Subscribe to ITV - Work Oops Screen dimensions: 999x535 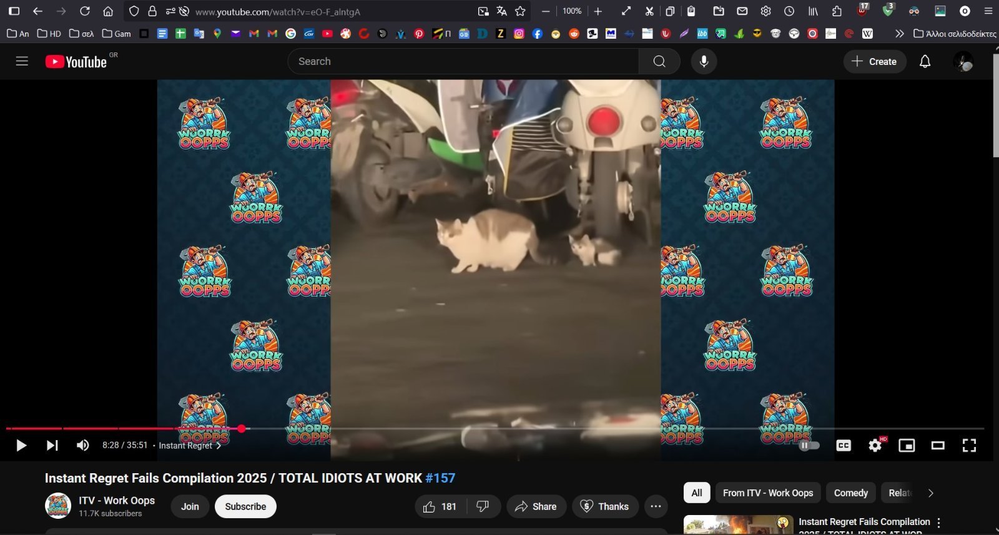point(245,506)
